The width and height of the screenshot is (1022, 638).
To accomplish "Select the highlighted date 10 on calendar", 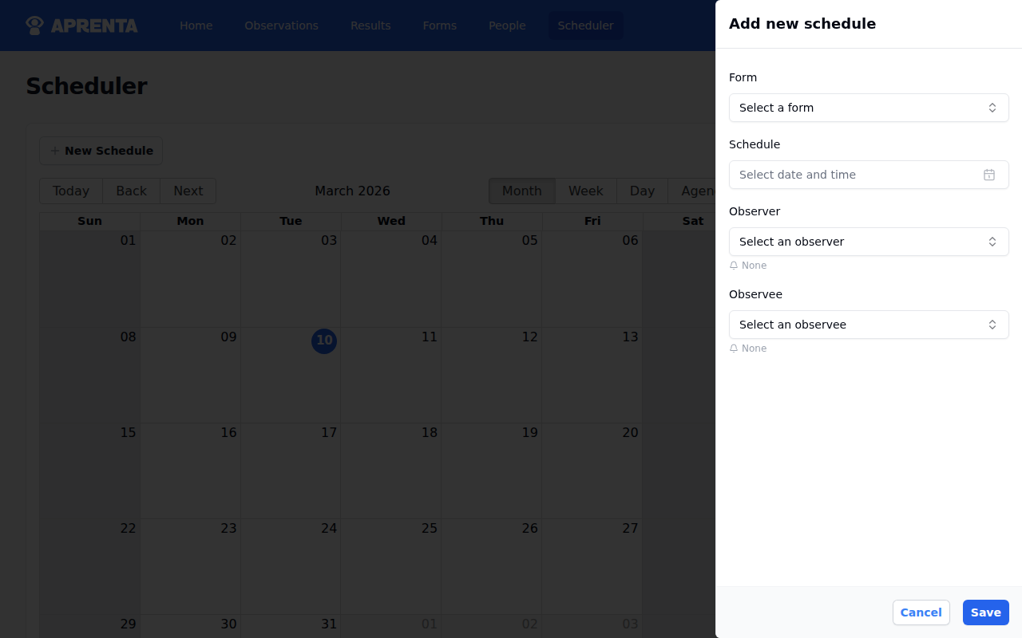I will [x=324, y=341].
